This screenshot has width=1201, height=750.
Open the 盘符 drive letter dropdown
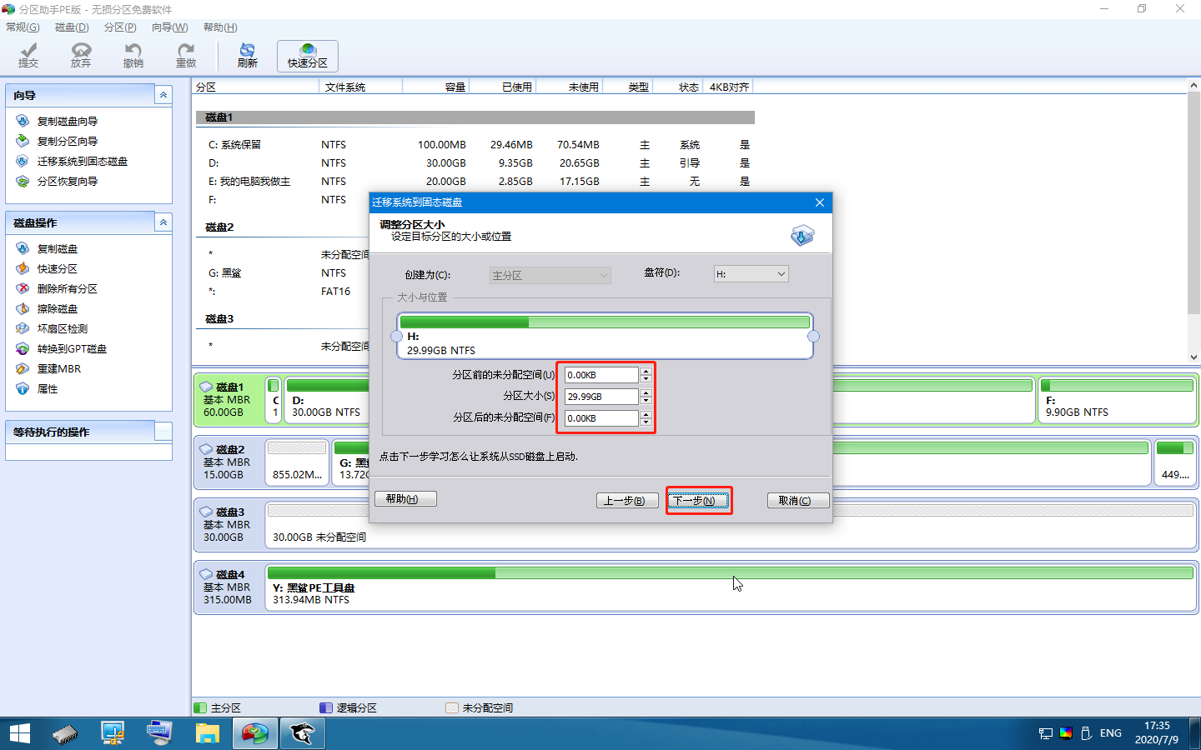pos(751,274)
